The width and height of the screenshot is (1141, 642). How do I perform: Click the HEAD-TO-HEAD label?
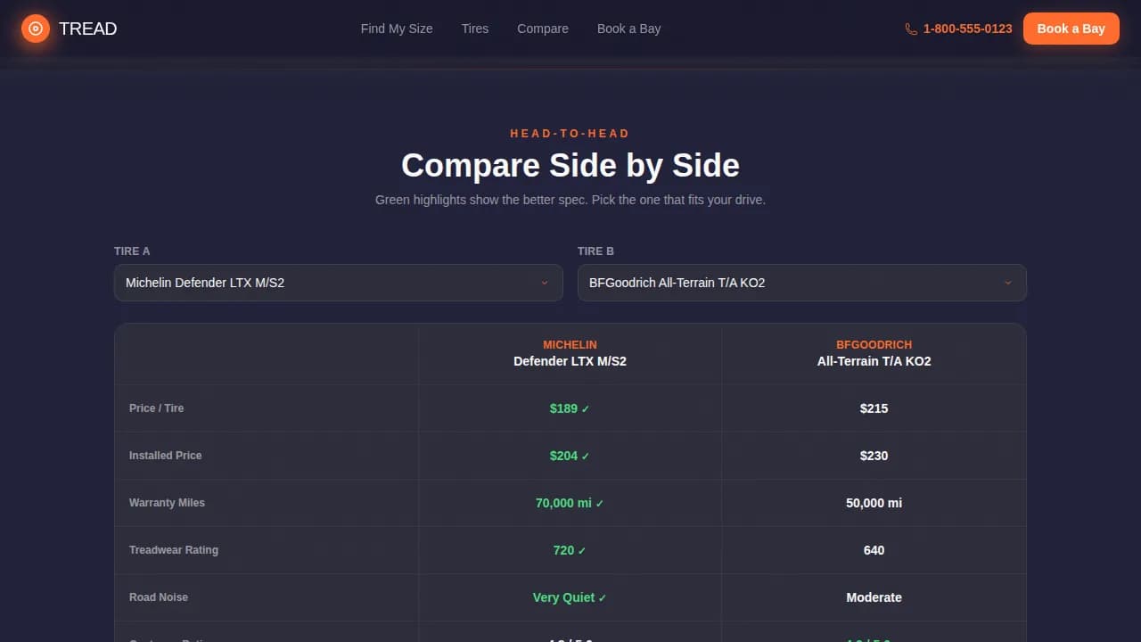click(570, 134)
